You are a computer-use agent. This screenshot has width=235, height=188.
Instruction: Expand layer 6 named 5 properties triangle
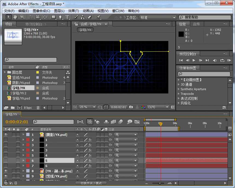[23, 160]
